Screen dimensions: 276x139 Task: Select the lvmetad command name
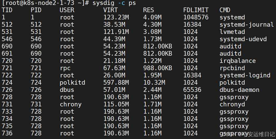[232, 32]
